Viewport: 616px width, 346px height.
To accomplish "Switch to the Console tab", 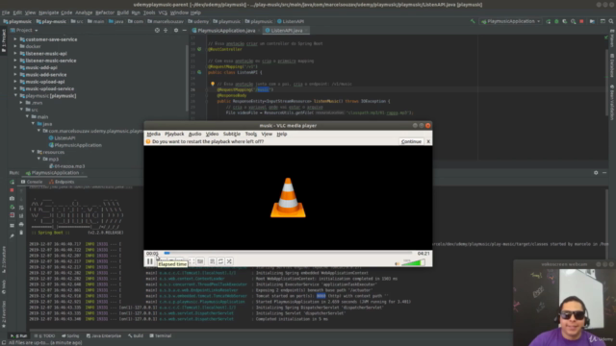I will [32, 182].
